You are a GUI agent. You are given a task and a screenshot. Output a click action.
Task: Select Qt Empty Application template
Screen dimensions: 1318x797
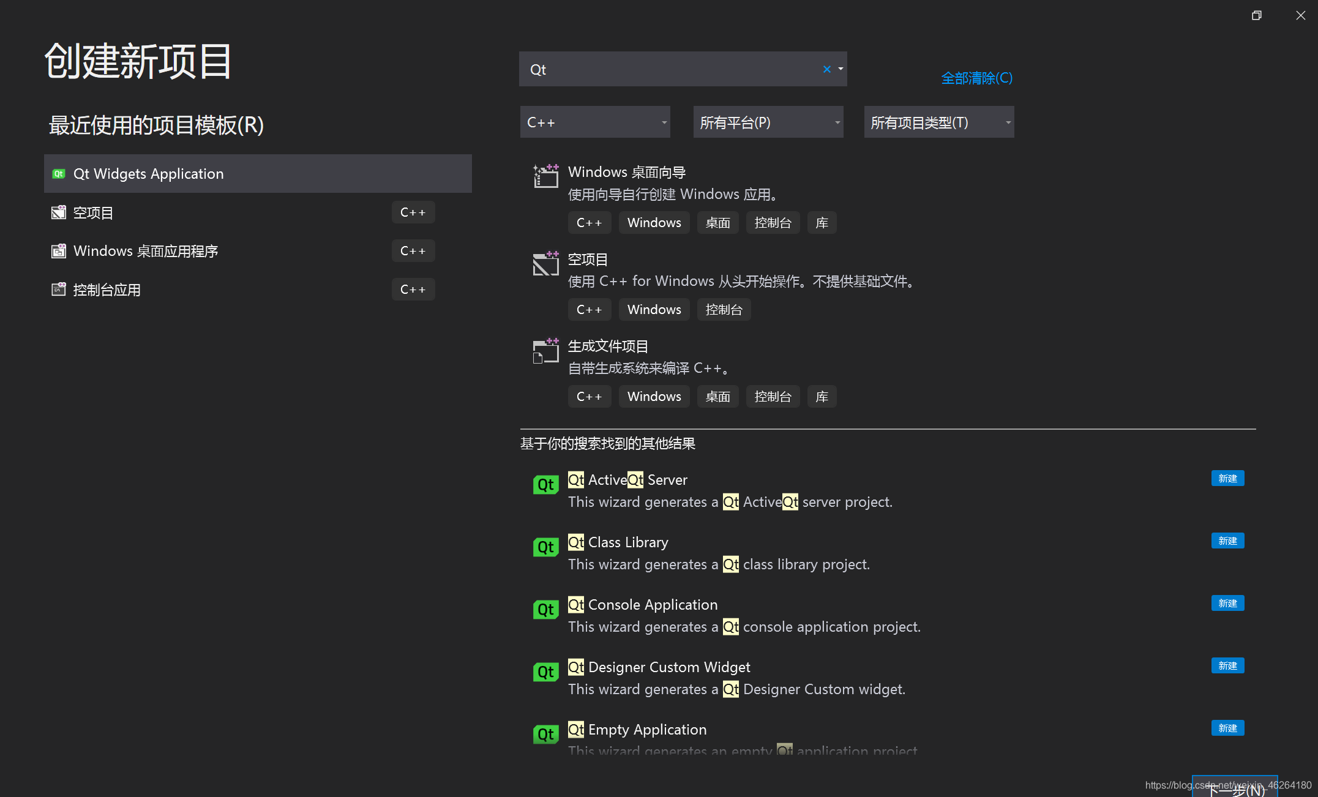pos(637,730)
